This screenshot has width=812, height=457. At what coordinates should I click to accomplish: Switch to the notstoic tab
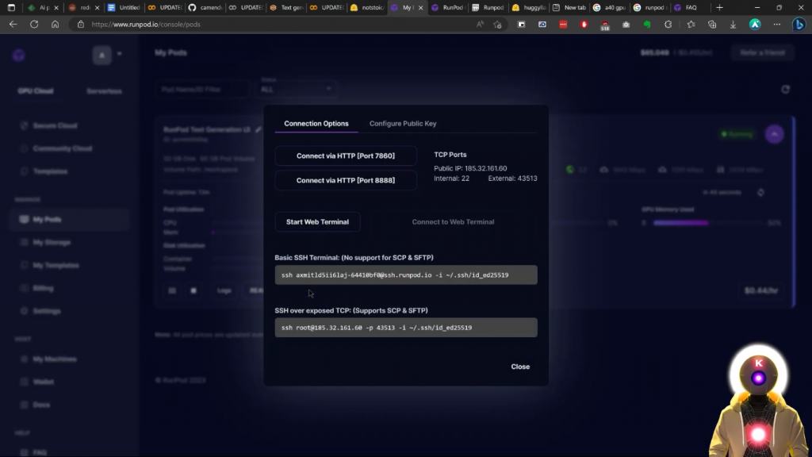click(x=367, y=8)
